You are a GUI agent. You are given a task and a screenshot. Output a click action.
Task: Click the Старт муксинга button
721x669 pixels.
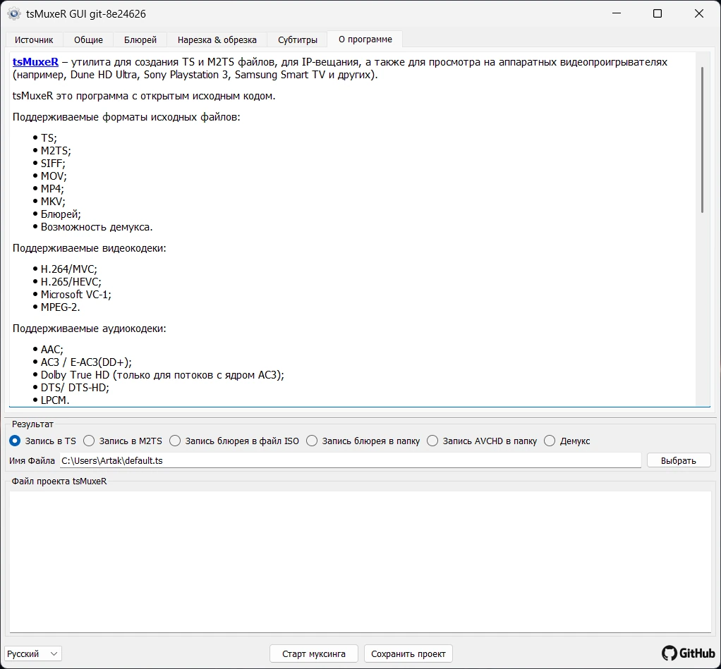pos(314,653)
